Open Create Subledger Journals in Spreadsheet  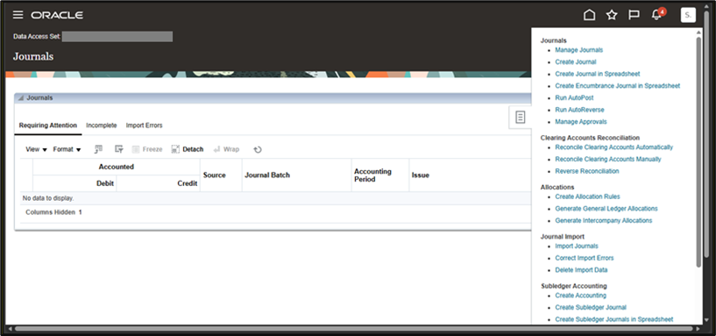pyautogui.click(x=613, y=319)
